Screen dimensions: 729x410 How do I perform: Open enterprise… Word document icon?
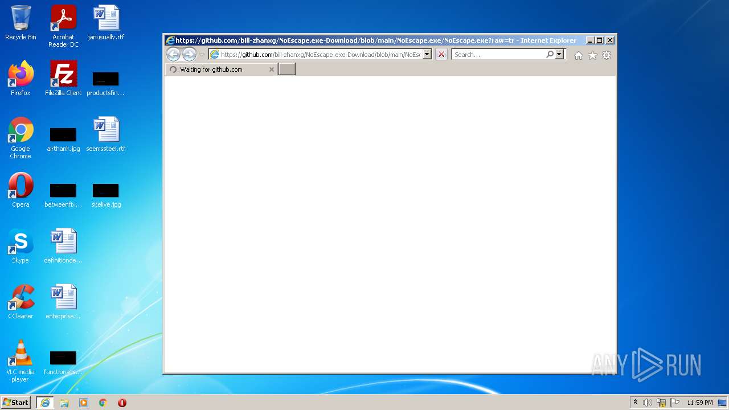click(x=63, y=302)
